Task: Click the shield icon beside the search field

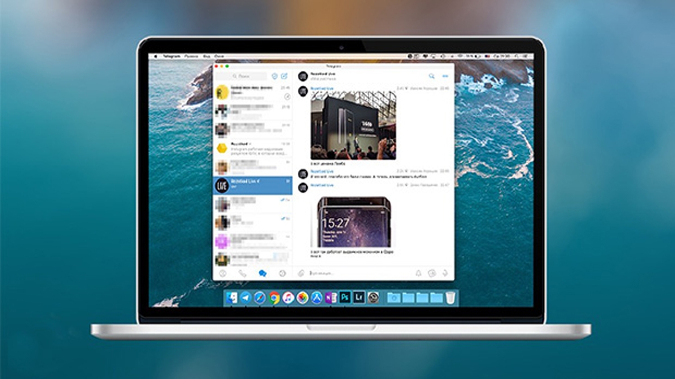Action: tap(274, 76)
